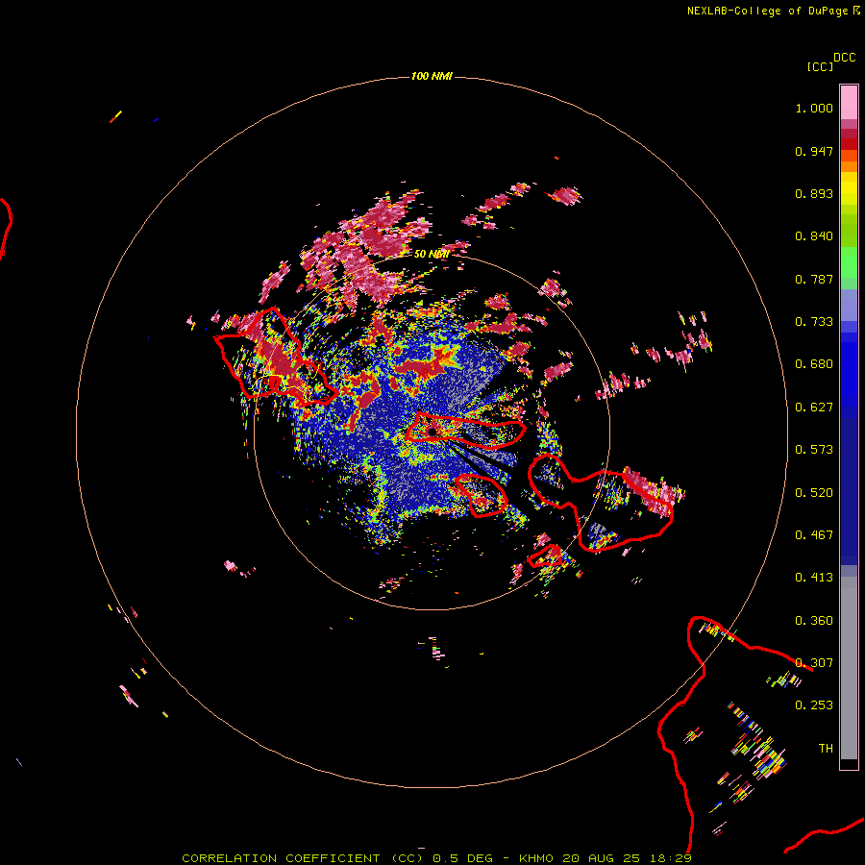Click the DCC label above the color scale
865x865 pixels.
click(845, 58)
